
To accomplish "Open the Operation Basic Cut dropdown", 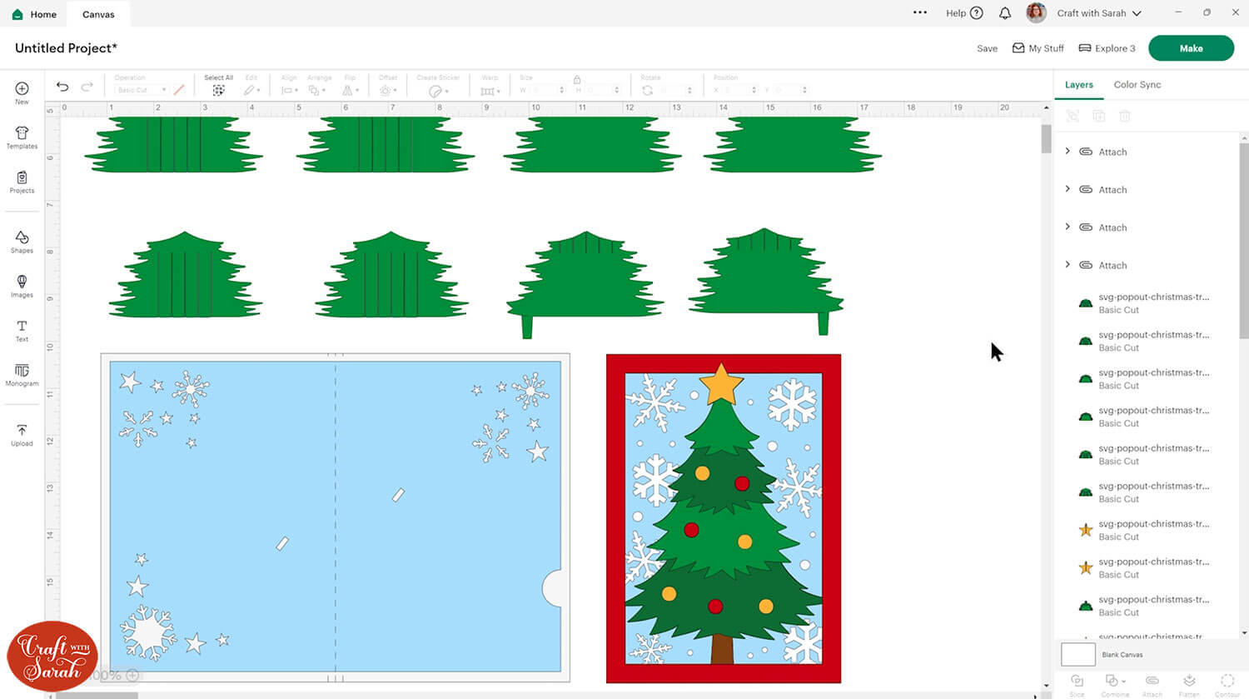I will (141, 90).
